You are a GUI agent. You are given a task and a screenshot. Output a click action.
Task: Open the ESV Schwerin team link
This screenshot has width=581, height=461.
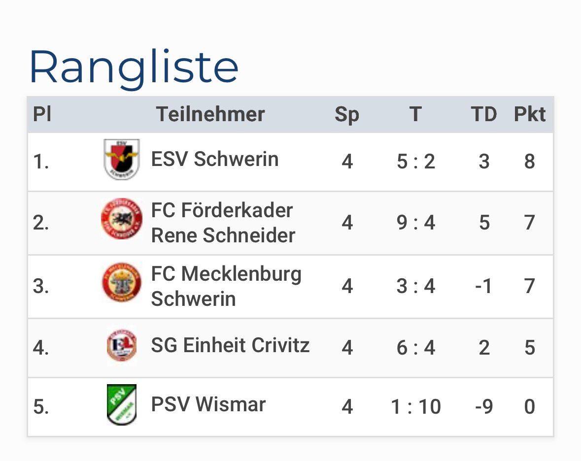pyautogui.click(x=215, y=159)
